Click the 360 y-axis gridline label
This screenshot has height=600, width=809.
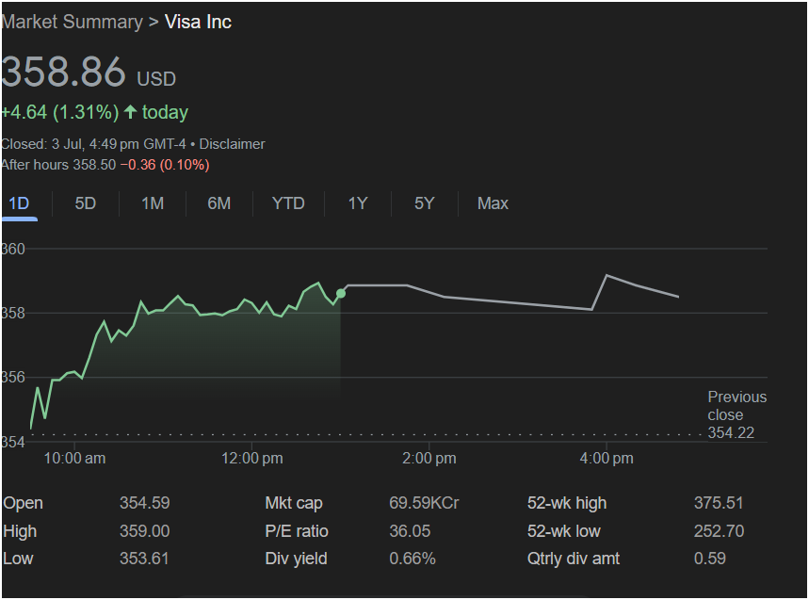[13, 250]
